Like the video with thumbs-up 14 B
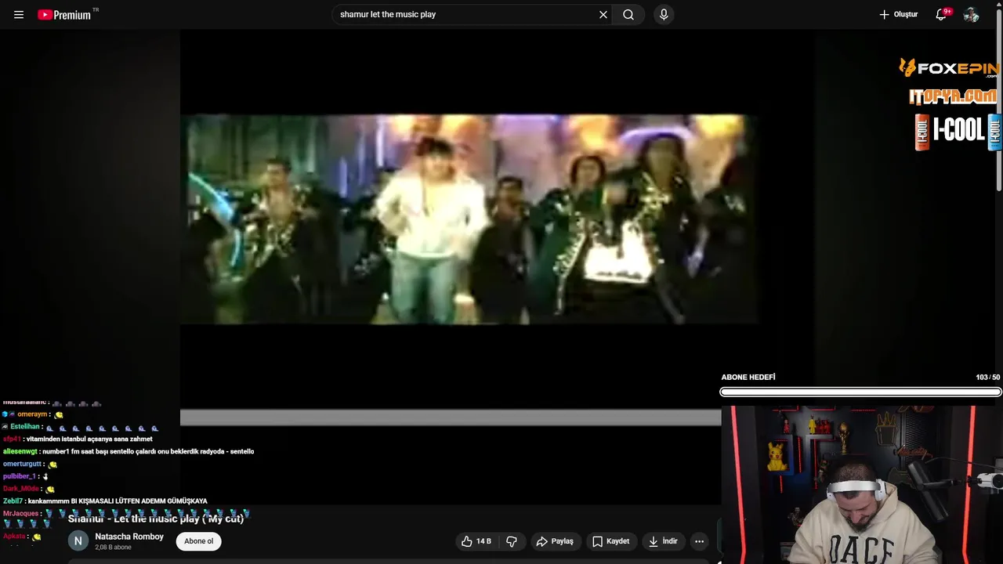Viewport: 1003px width, 564px height. click(476, 541)
